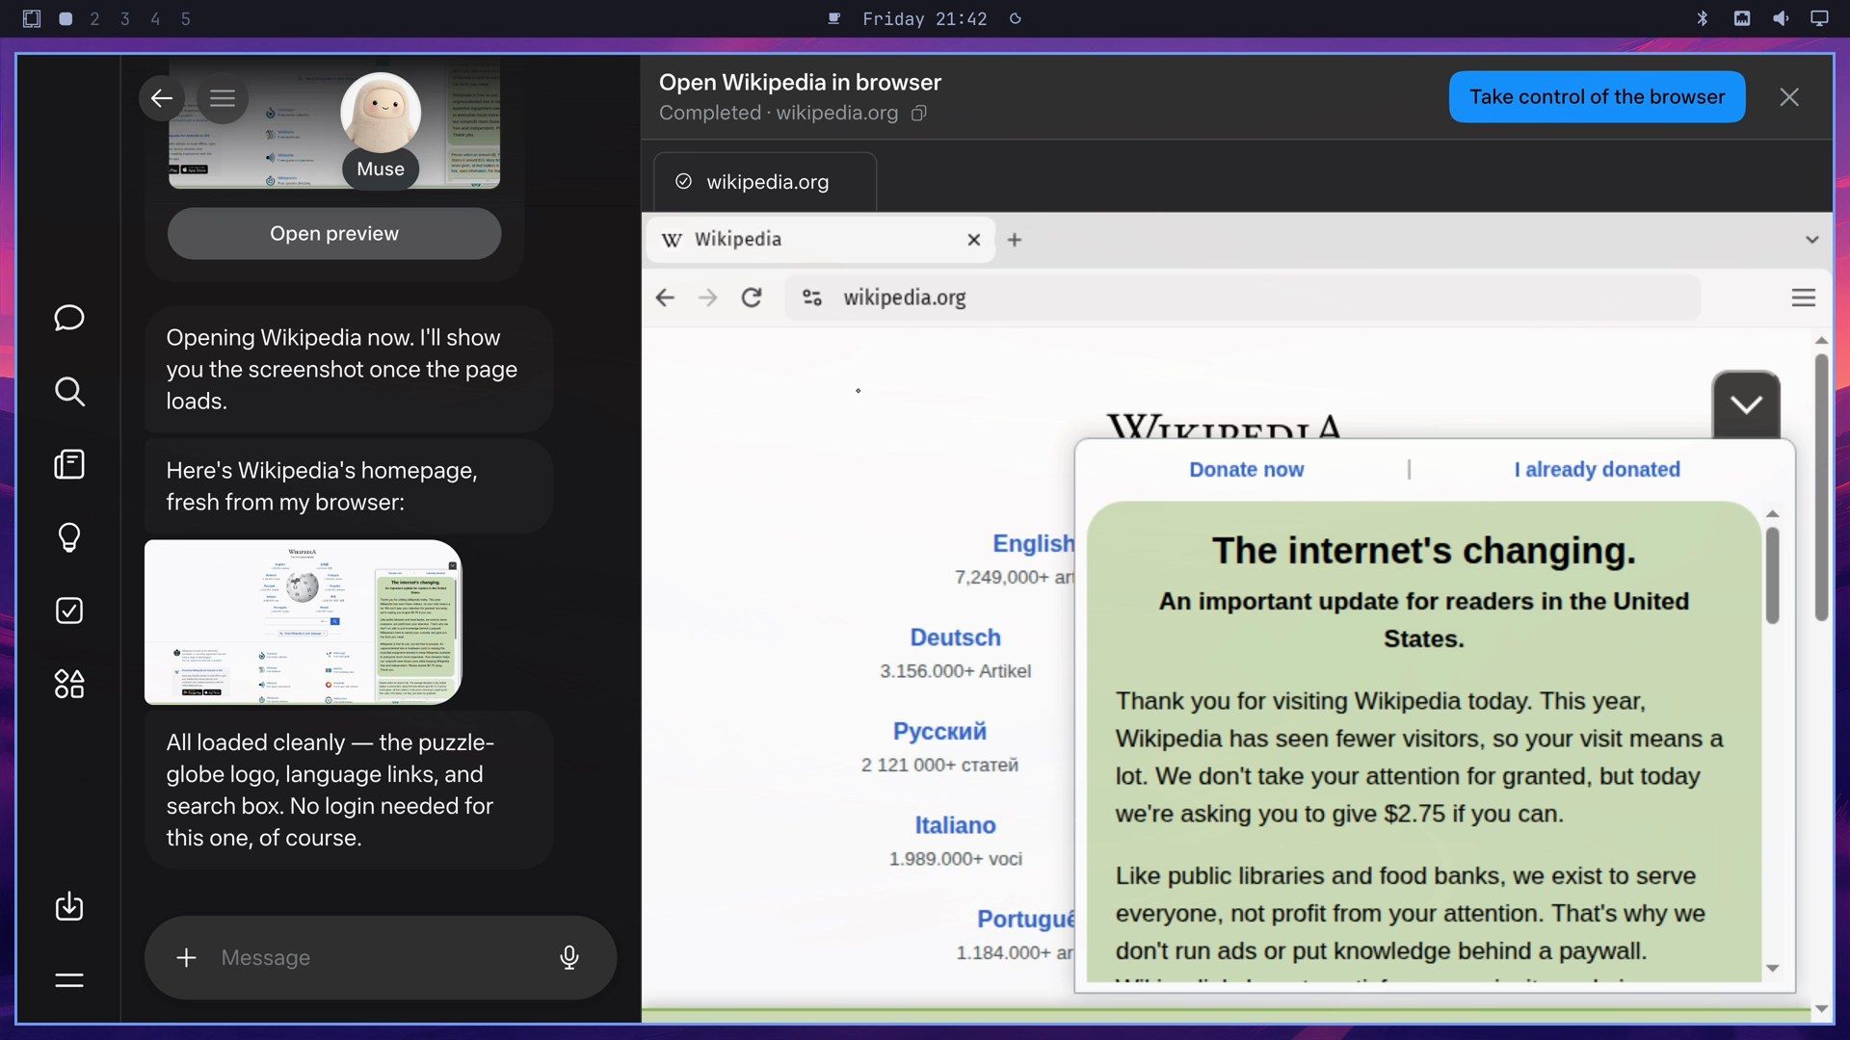Click the donation banner scrollbar thumb
Viewport: 1850px width, 1040px height.
1773,575
